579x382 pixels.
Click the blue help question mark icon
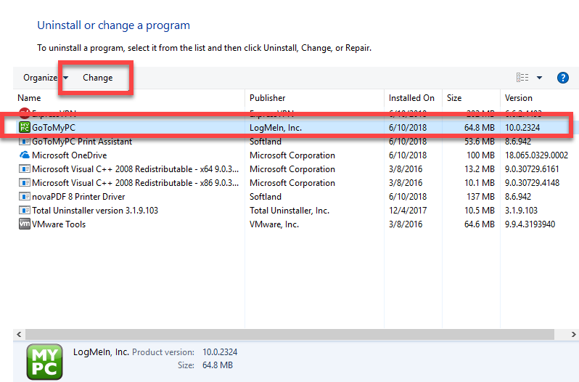tap(563, 78)
